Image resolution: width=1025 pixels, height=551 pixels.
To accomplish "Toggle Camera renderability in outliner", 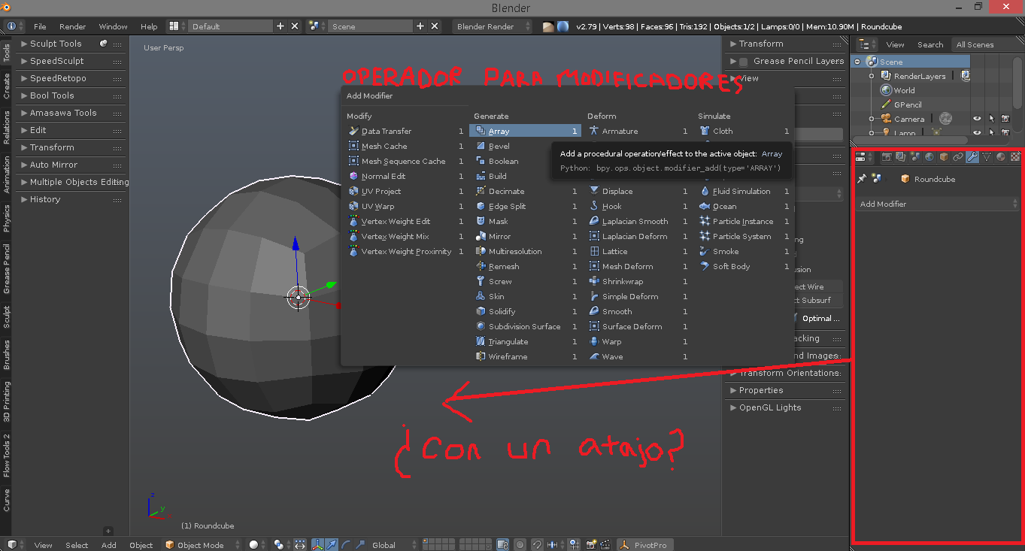I will point(1005,119).
